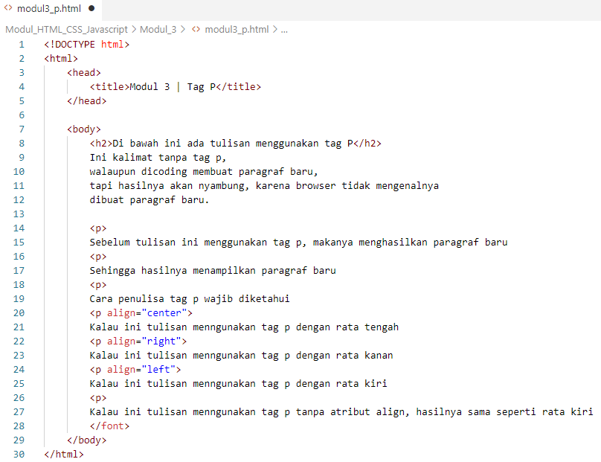Click the HTML file icon in the breadcrumb
Viewport: 601px width, 462px height.
[x=196, y=30]
